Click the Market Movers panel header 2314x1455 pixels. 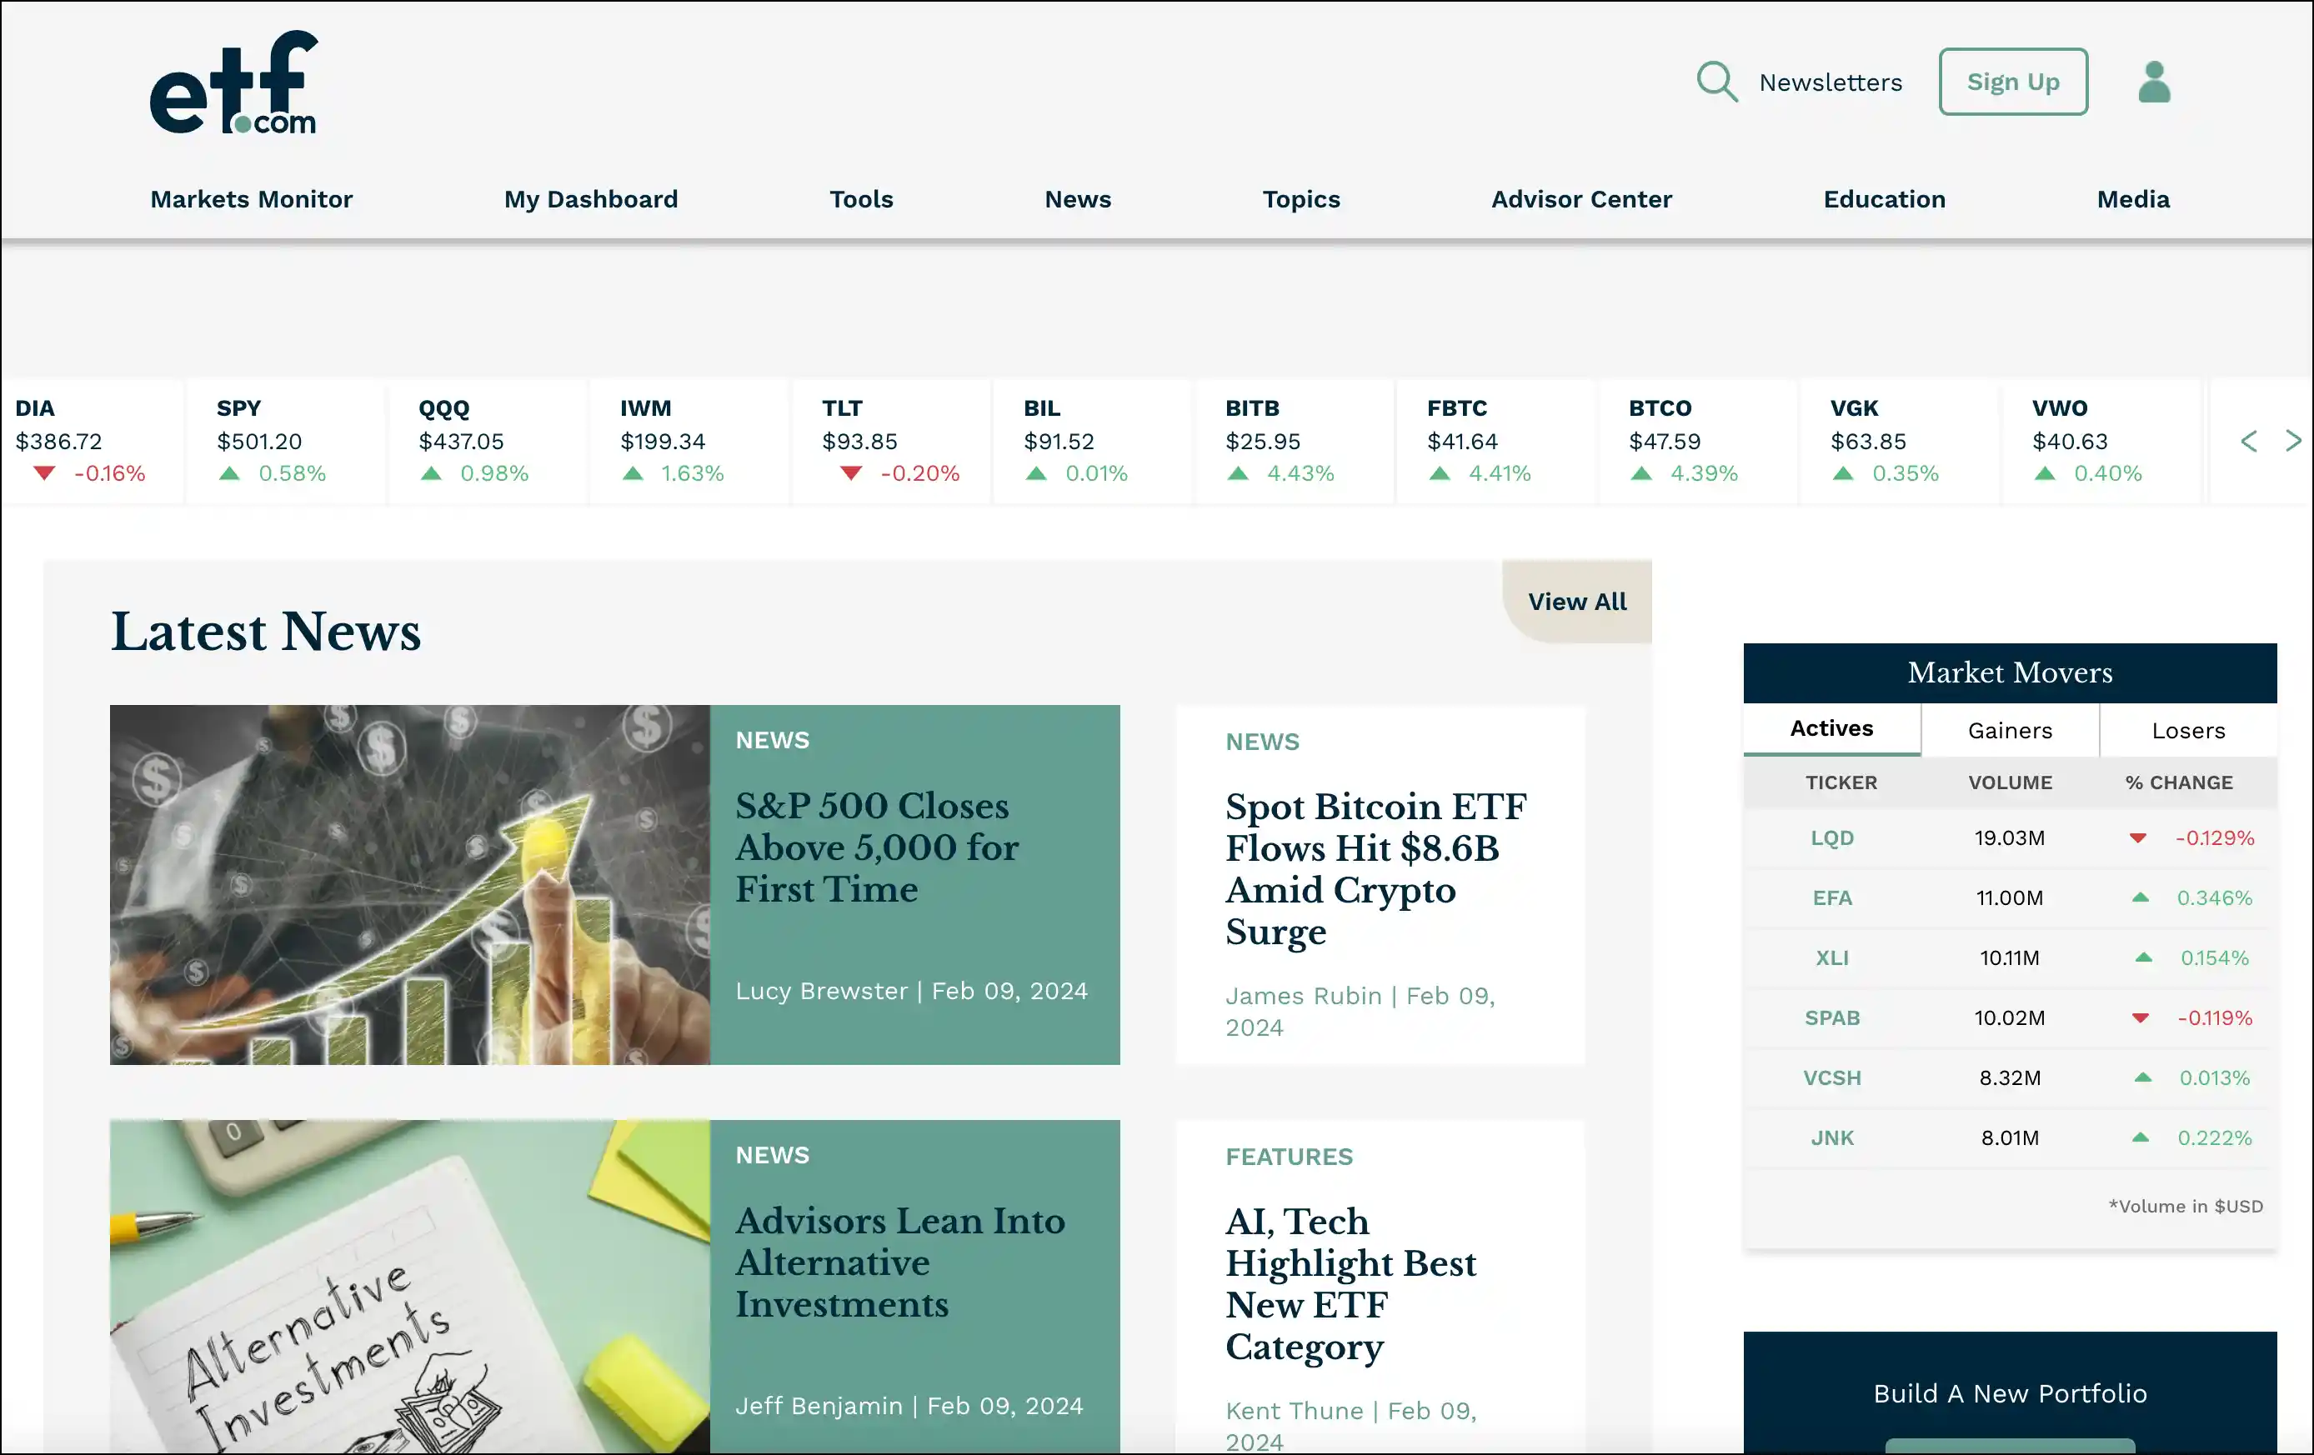coord(2010,672)
